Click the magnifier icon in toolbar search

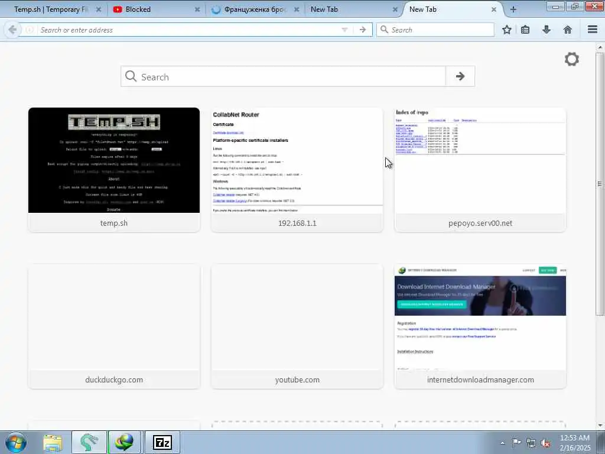point(384,30)
